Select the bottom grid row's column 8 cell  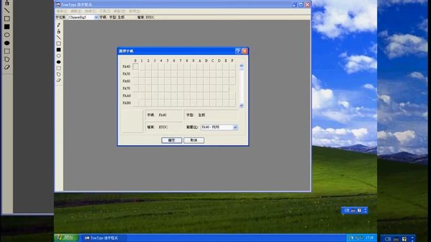(187, 103)
